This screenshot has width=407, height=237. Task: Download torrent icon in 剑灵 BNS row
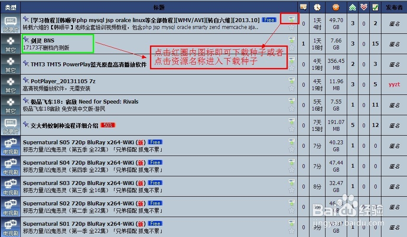[292, 40]
